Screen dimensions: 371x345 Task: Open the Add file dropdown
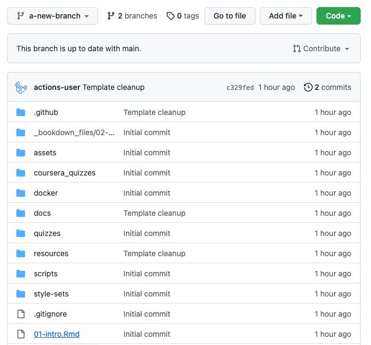(x=286, y=16)
